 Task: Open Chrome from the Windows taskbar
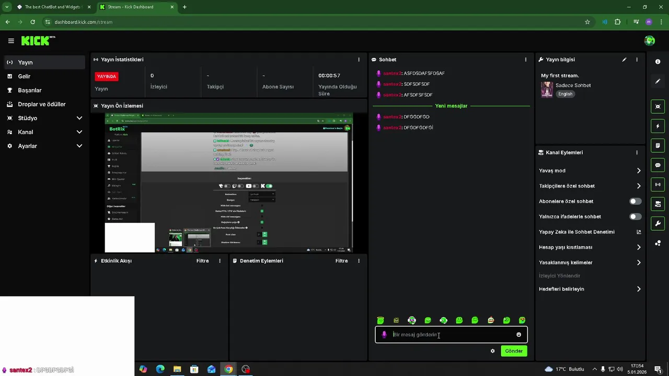[228, 369]
